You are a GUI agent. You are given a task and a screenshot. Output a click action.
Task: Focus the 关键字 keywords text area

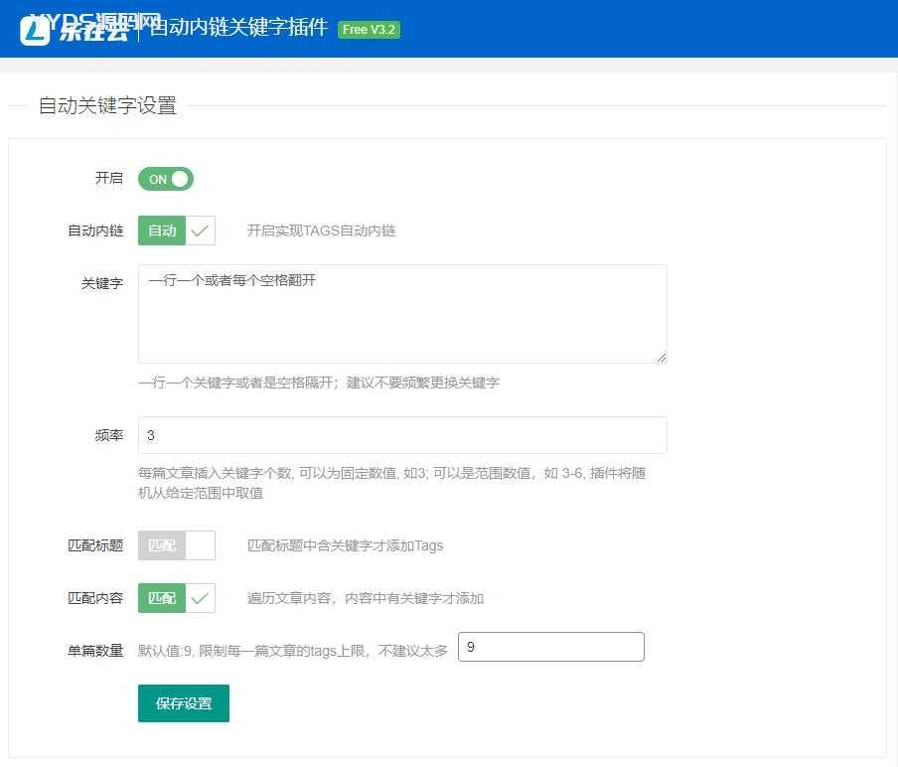(x=402, y=314)
